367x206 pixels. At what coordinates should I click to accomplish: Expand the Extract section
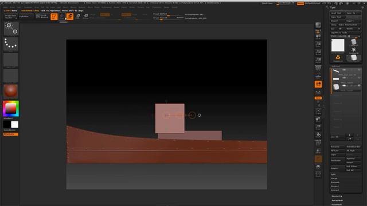pyautogui.click(x=335, y=191)
